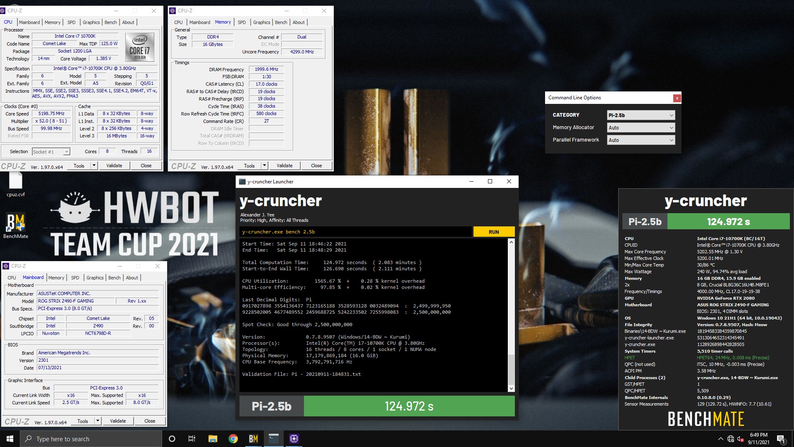This screenshot has height=447, width=794.
Task: Click the BIOS Date value 07/13/2021
Action: pyautogui.click(x=98, y=368)
